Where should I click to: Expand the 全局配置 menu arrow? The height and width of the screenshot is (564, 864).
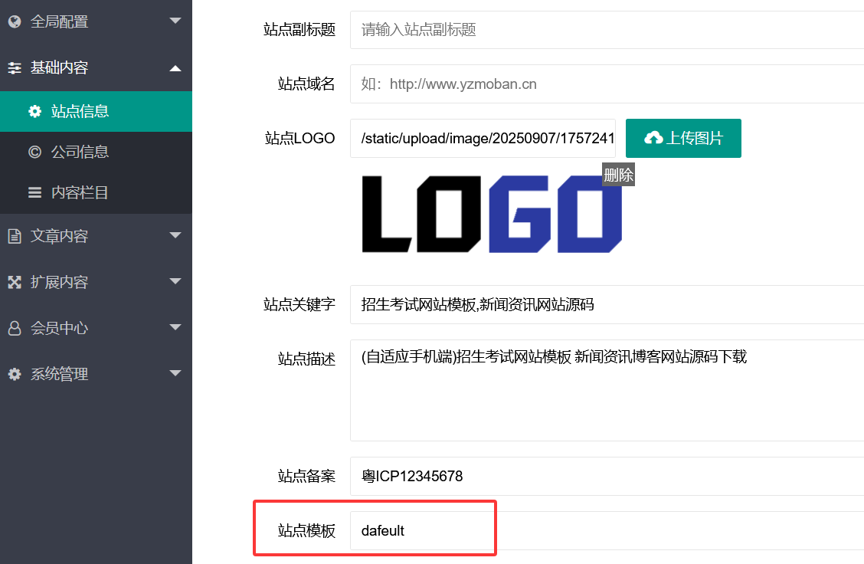(175, 21)
